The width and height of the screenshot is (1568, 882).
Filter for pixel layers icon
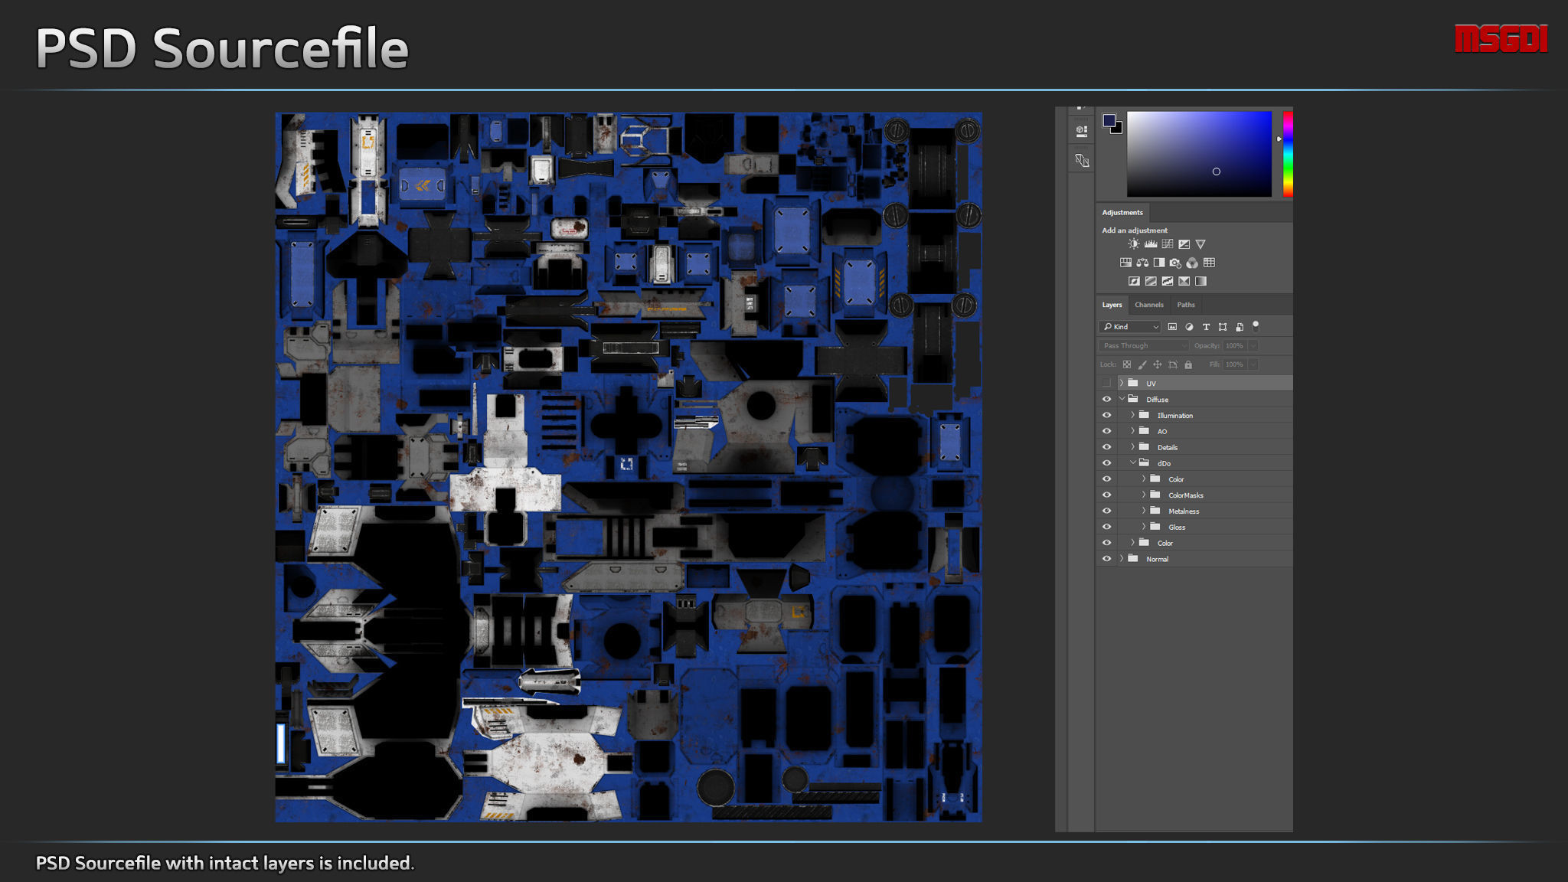1172,327
